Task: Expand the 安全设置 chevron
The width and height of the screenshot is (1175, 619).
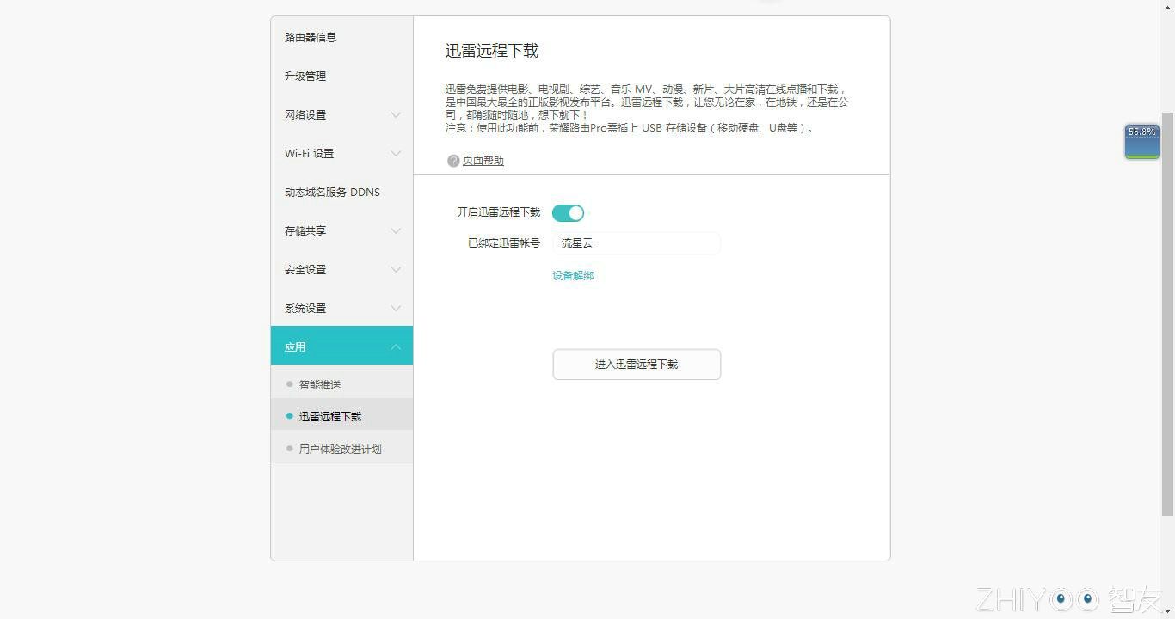Action: tap(396, 269)
